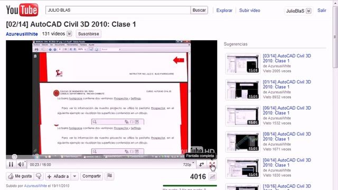
Task: Open the [03/14] AutoCAD Civil 3D title link
Action: 287,58
